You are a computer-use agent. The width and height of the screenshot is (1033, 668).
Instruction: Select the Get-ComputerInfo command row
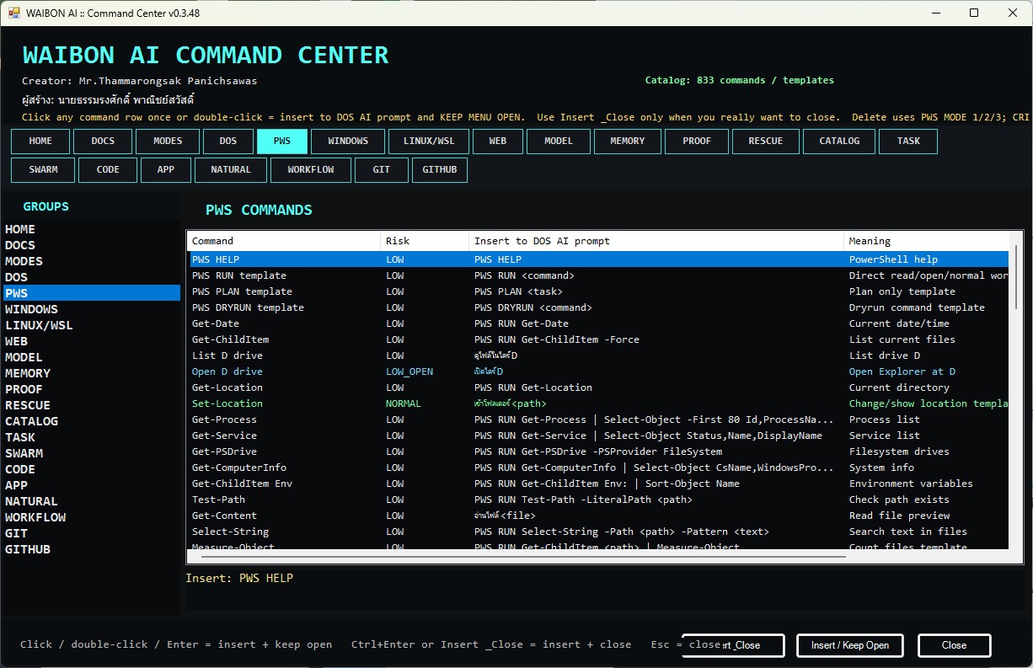(x=598, y=468)
